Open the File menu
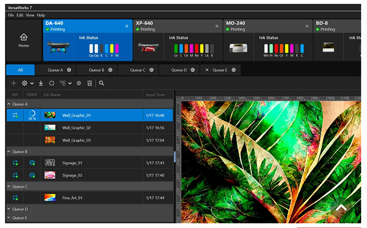Viewport: 367px width, 228px height. [11, 15]
